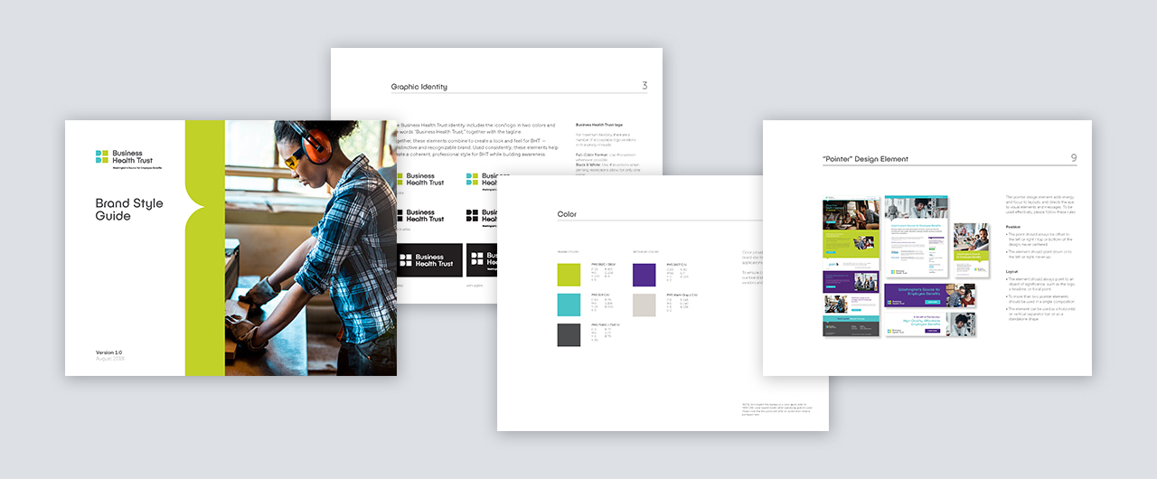Click the "Color" page heading

point(567,214)
